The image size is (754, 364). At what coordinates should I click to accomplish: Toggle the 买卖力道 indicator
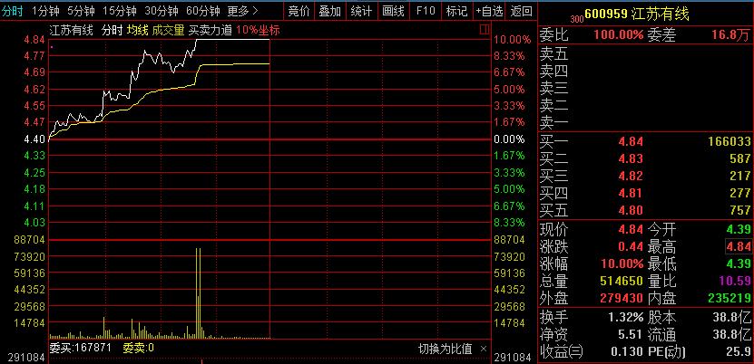pyautogui.click(x=211, y=31)
